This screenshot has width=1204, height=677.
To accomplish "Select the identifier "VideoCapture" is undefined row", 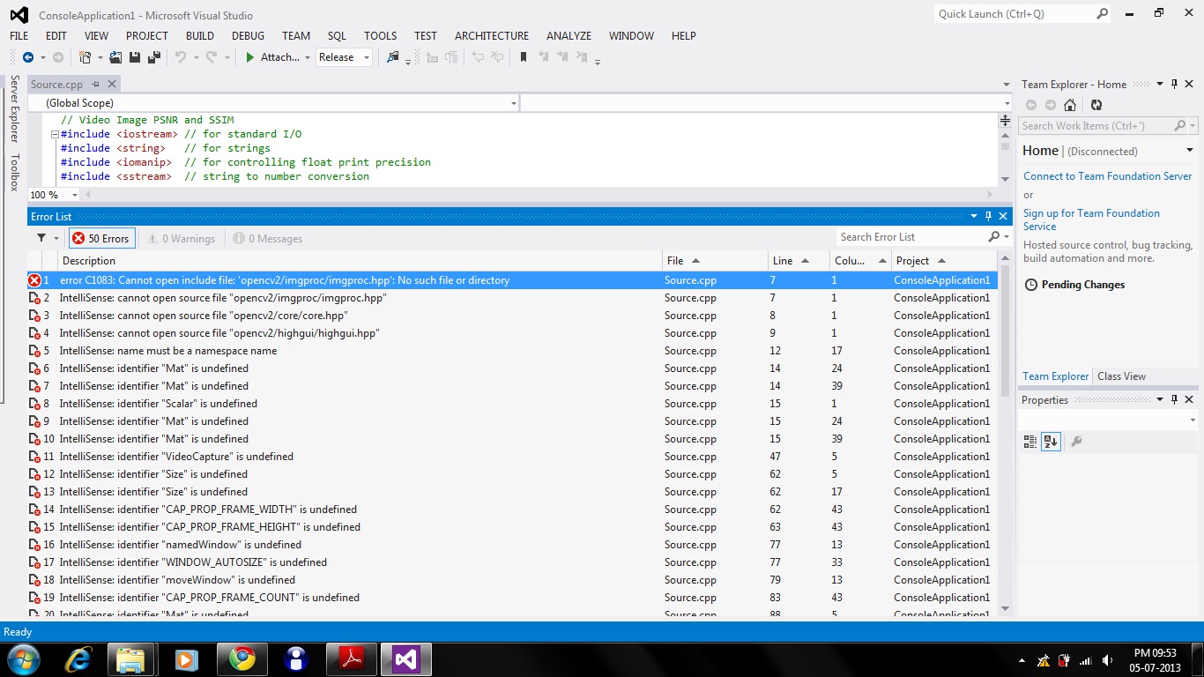I will [512, 457].
